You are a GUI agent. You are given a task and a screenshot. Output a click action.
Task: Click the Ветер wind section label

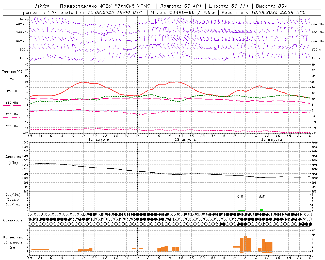click(x=23, y=19)
